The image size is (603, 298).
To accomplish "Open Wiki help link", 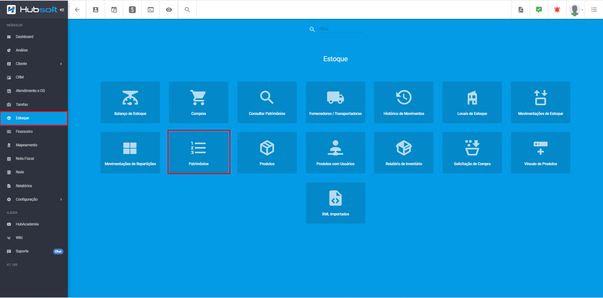I will click(34, 238).
